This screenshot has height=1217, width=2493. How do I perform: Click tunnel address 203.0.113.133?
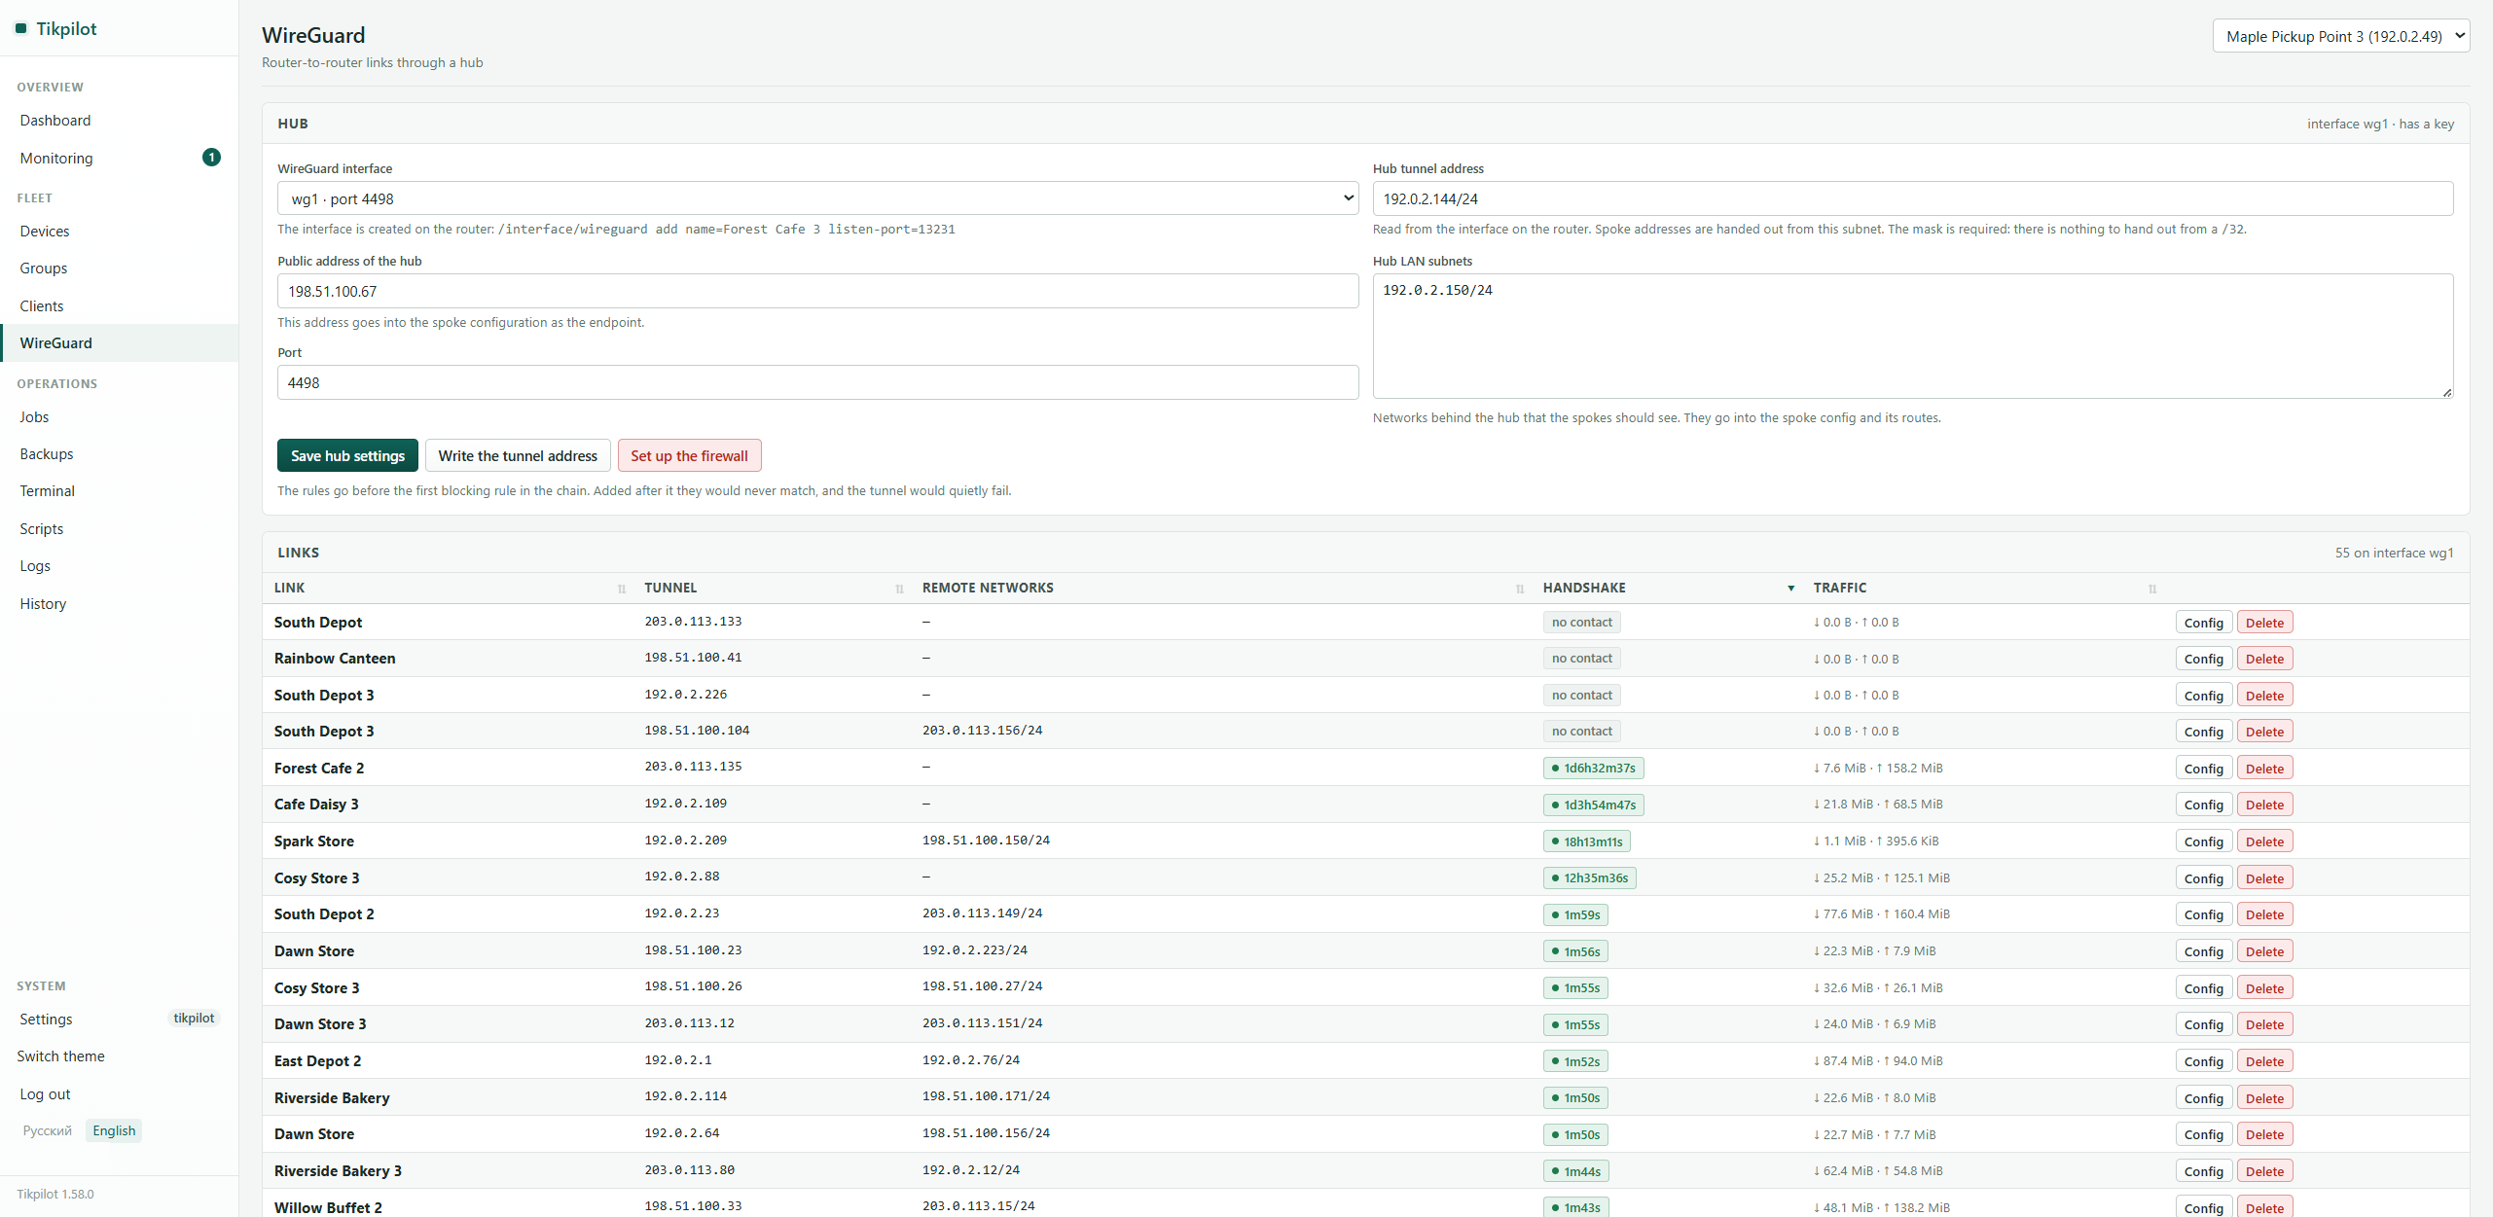click(x=693, y=622)
